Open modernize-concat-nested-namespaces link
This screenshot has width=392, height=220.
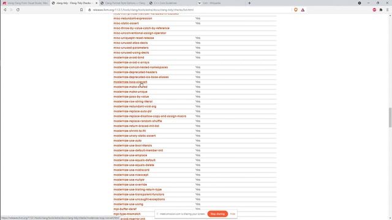click(140, 67)
